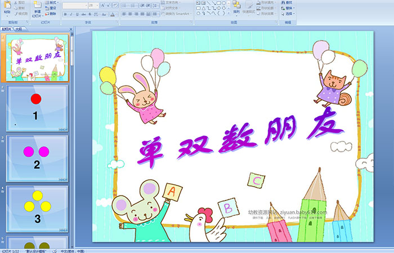The width and height of the screenshot is (394, 253).
Task: Click the Character Spacing AV icon
Action: click(96, 14)
